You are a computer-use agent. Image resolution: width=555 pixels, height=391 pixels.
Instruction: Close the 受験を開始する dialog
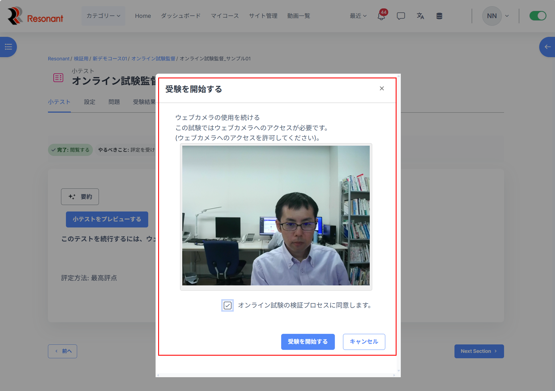click(x=382, y=88)
